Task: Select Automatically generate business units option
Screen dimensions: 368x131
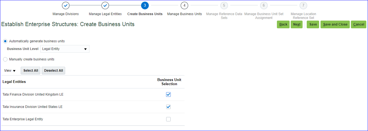Action: [x=5, y=41]
